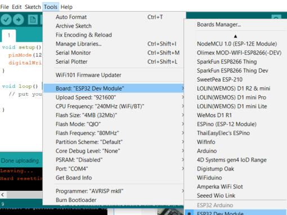287x215 pixels.
Task: Click the 'Done uploading.' status message
Action: tap(20, 161)
